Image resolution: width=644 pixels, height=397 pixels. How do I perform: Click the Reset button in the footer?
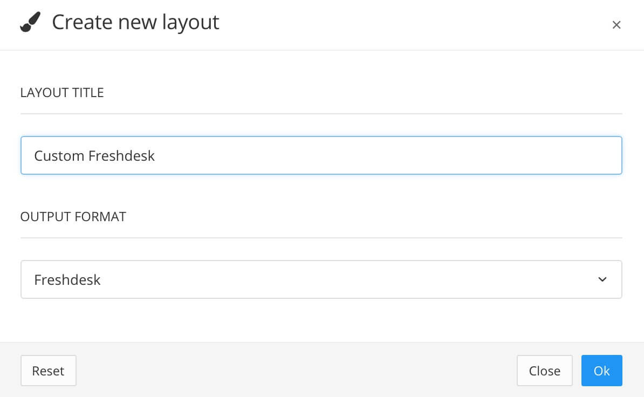tap(48, 371)
